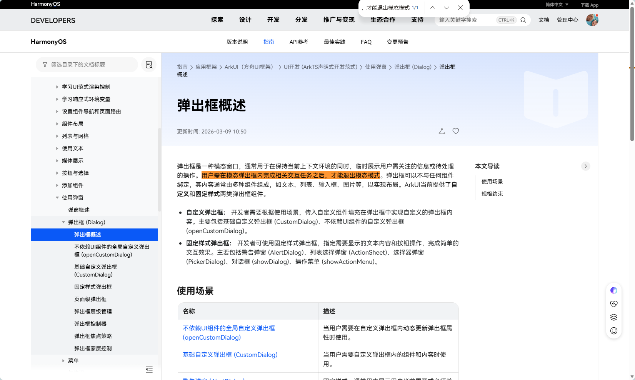Click the floating handshake heart icon
The image size is (635, 380).
click(614, 304)
